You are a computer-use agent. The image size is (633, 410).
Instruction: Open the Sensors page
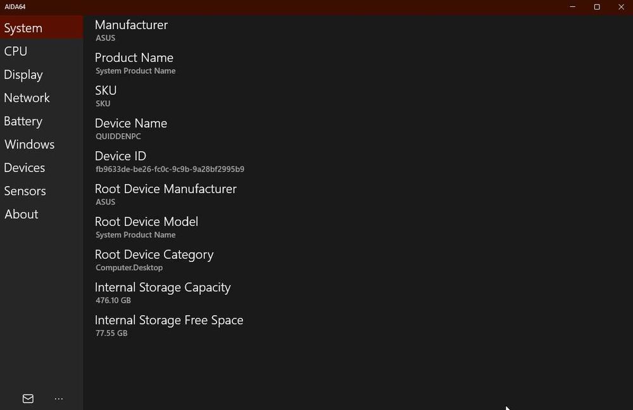pos(25,191)
